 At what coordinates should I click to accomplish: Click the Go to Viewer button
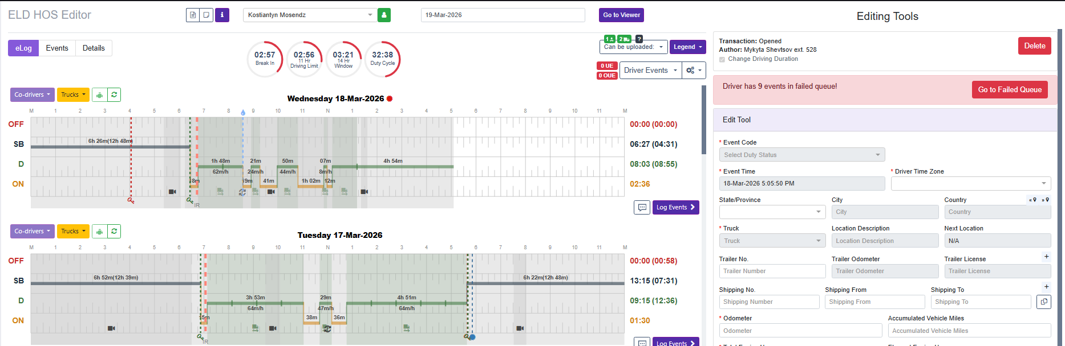(621, 15)
